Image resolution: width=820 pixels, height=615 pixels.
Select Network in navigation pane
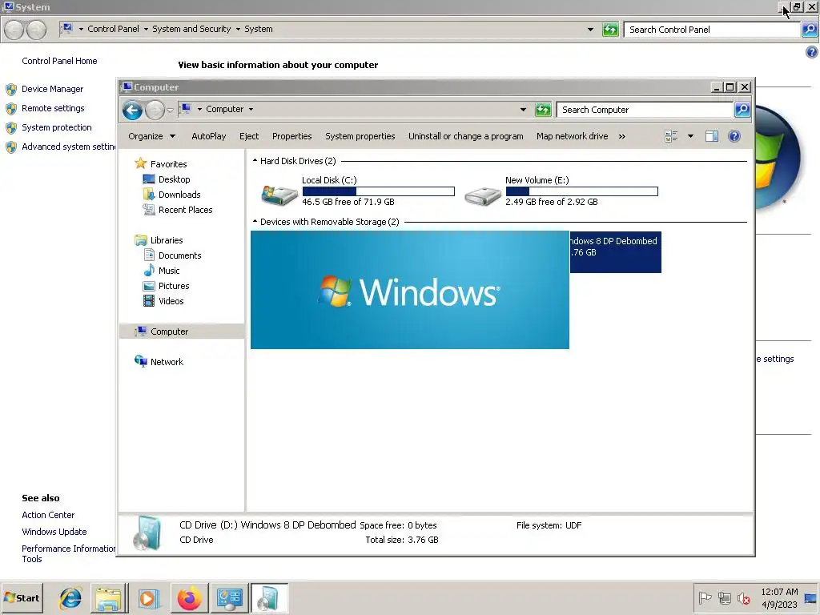(x=167, y=361)
